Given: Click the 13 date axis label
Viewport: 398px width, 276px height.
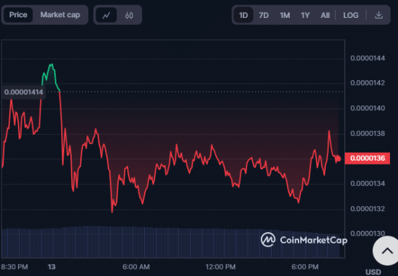Looking at the screenshot, I should 52,267.
